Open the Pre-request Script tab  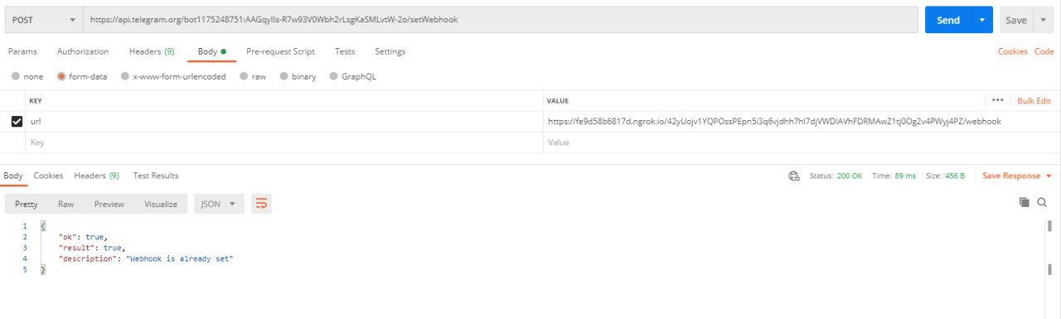pos(281,51)
